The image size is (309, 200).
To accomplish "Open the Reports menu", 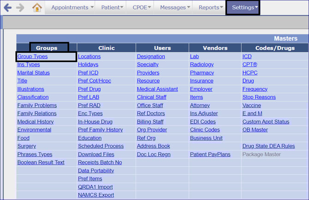I will pyautogui.click(x=212, y=7).
